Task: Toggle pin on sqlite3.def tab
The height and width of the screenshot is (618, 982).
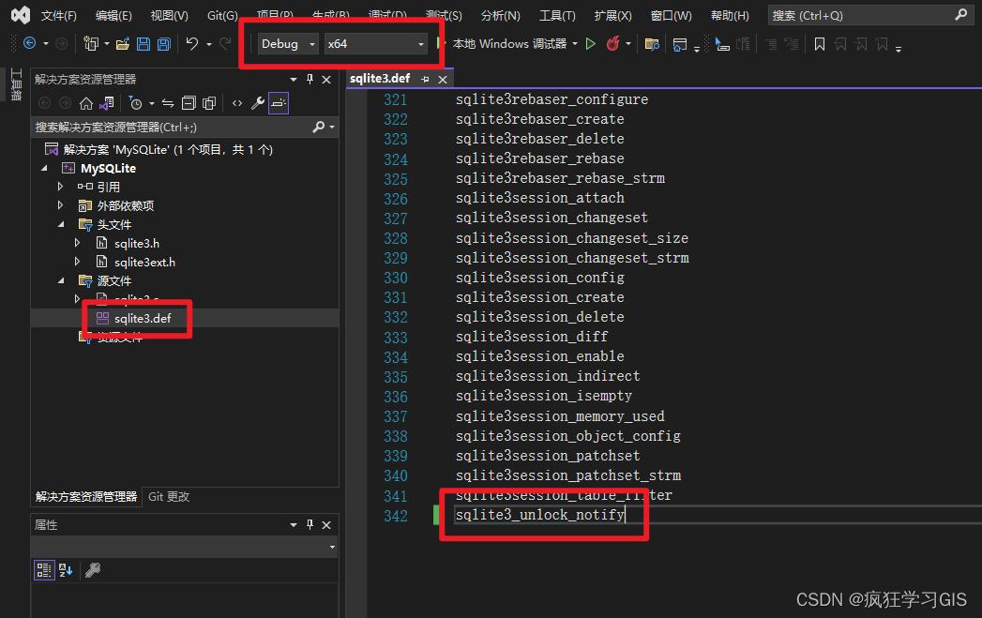Action: 425,79
